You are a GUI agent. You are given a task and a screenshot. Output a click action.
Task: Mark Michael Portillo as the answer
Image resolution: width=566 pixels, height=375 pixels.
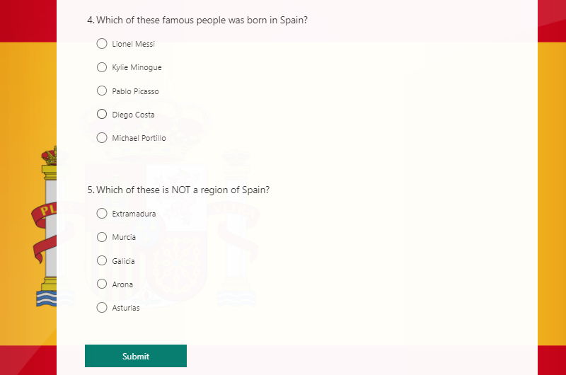click(102, 138)
